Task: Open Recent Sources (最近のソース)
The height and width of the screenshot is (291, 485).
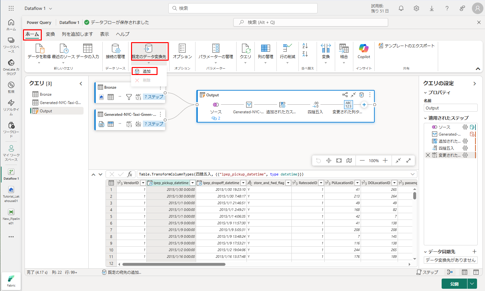Action: [63, 53]
